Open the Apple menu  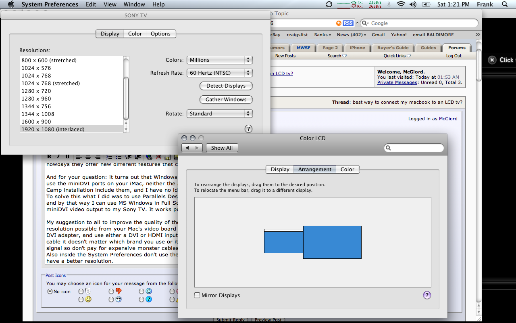click(x=11, y=4)
